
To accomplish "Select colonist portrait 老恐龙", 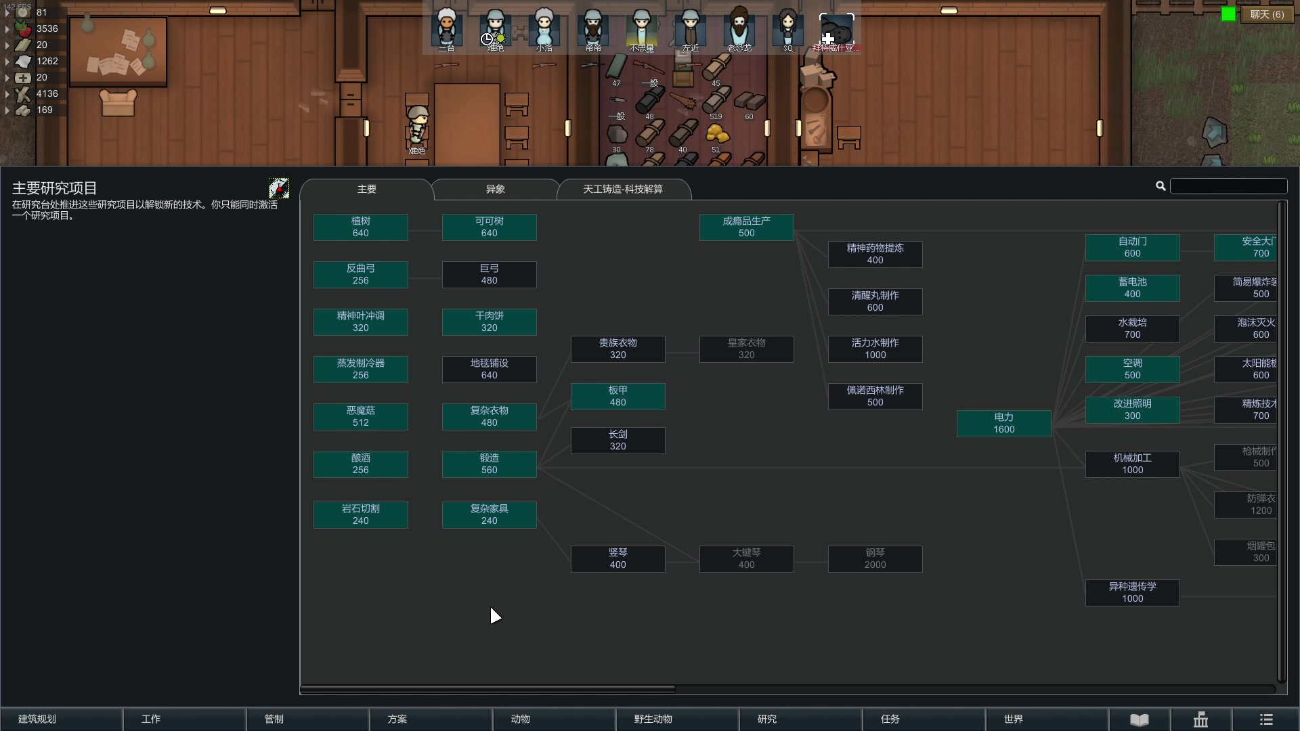I will click(x=739, y=28).
